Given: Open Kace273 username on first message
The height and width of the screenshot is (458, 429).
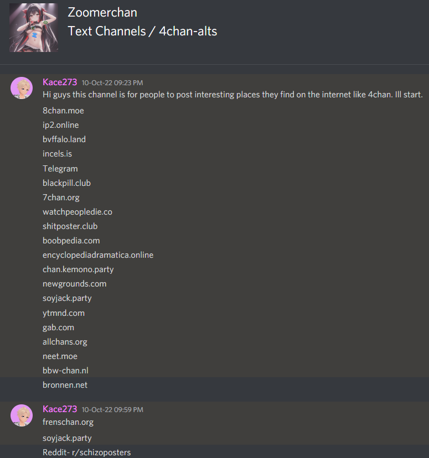Looking at the screenshot, I should (60, 82).
